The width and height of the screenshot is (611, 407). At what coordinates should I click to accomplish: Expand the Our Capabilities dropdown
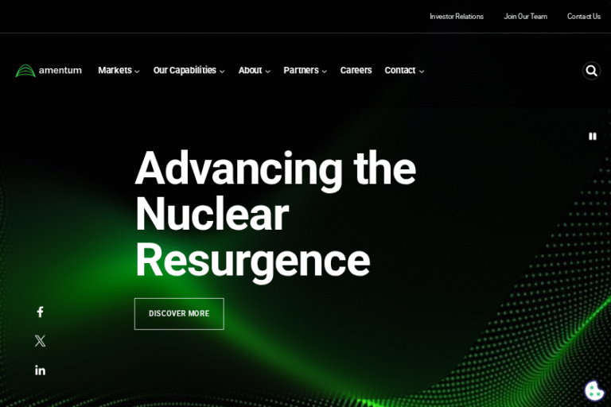tap(189, 71)
